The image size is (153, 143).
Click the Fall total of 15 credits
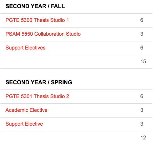coord(143,61)
